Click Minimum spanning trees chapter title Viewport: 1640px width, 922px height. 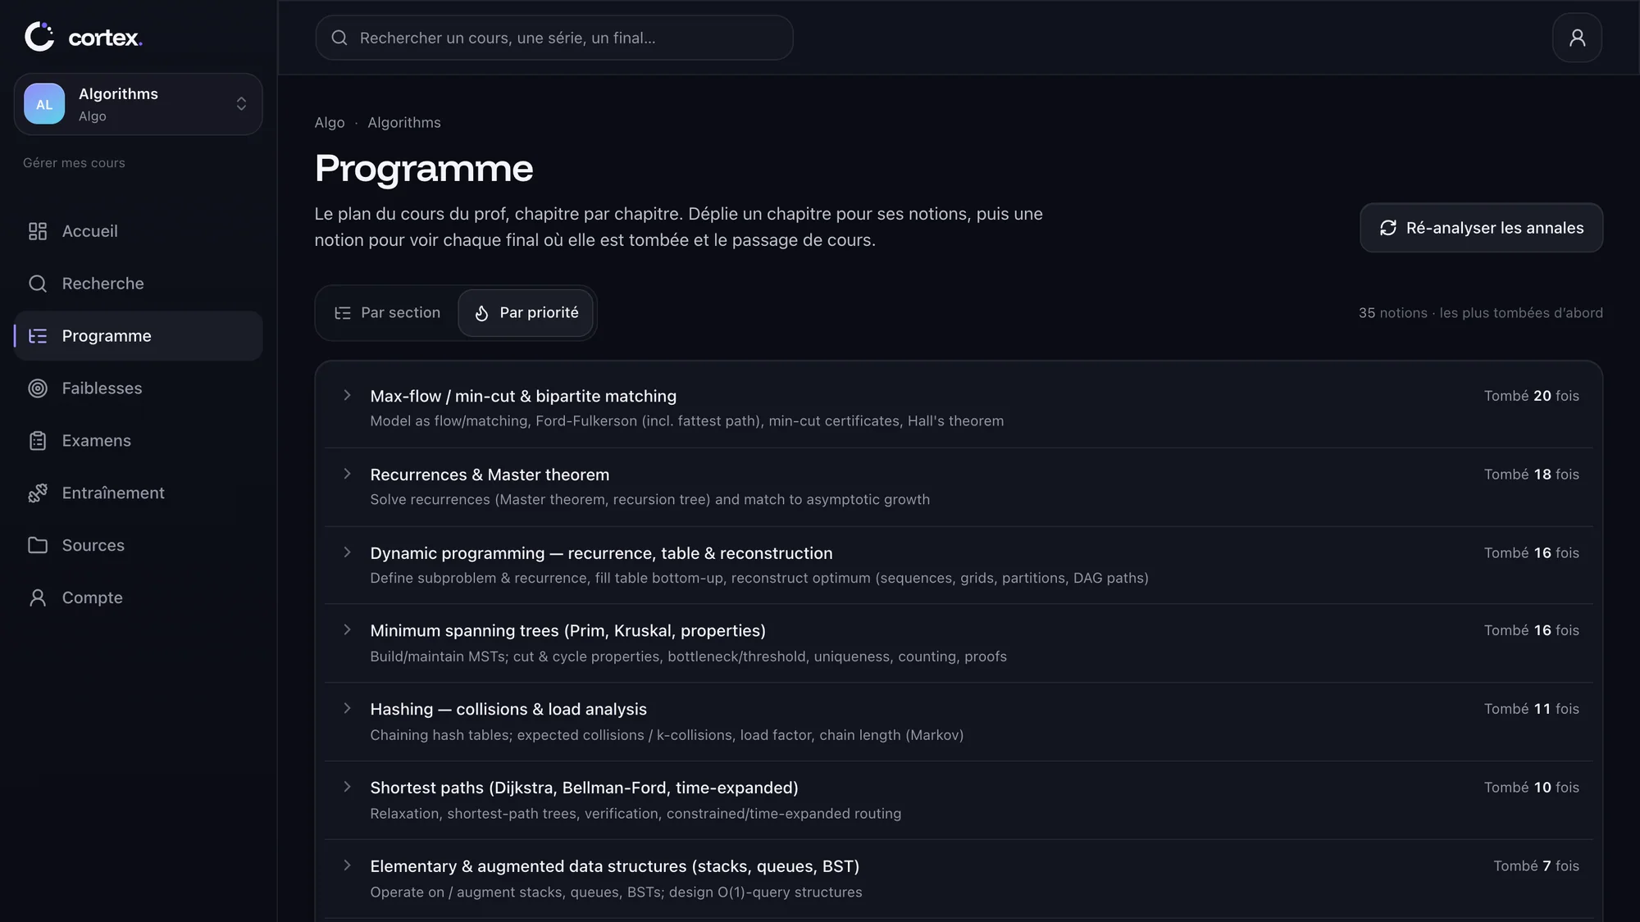pyautogui.click(x=567, y=631)
